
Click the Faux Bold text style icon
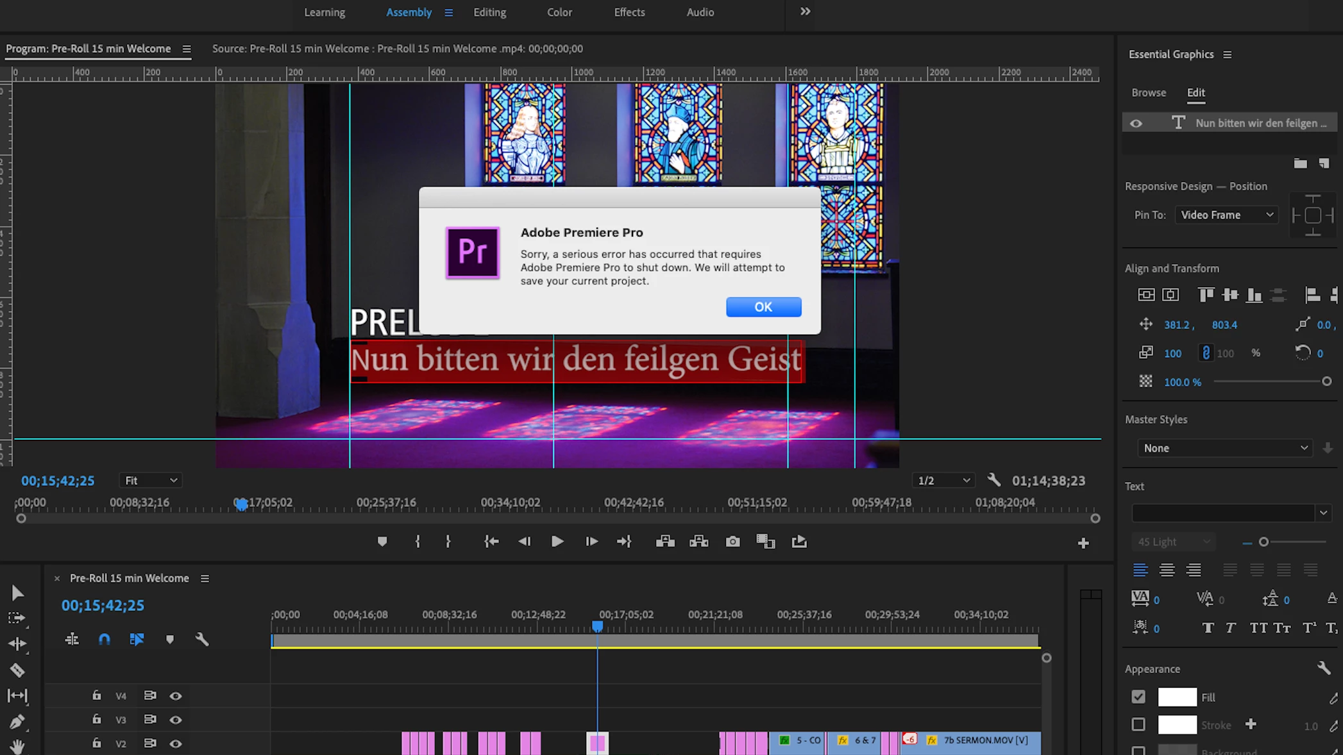click(1208, 628)
